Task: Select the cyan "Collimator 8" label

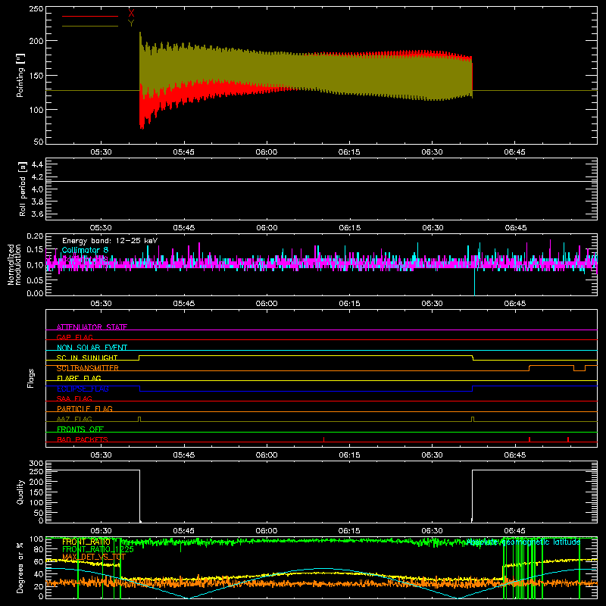Action: (85, 250)
